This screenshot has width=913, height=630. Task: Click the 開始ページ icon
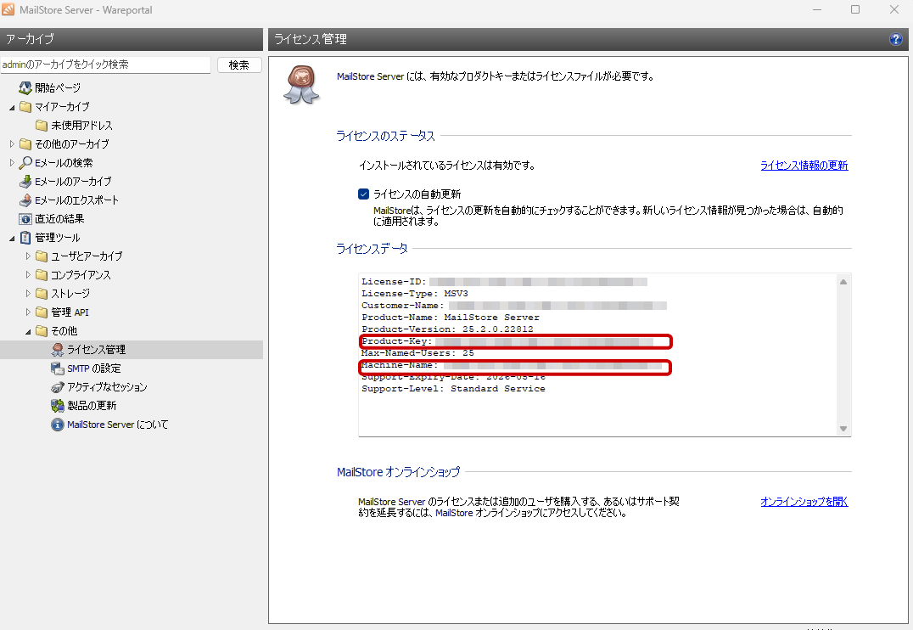25,88
